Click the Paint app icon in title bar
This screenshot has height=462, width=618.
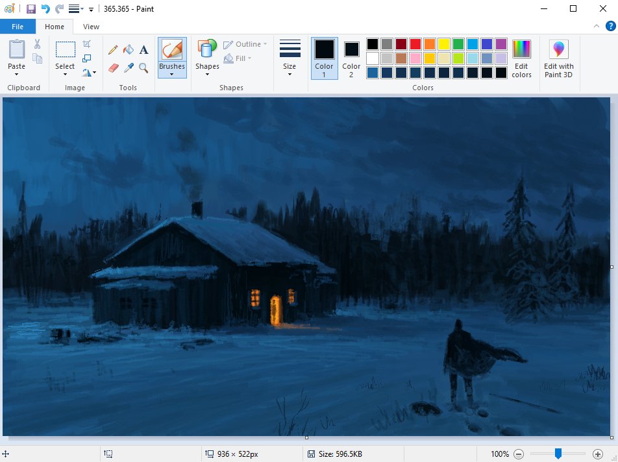coord(10,8)
